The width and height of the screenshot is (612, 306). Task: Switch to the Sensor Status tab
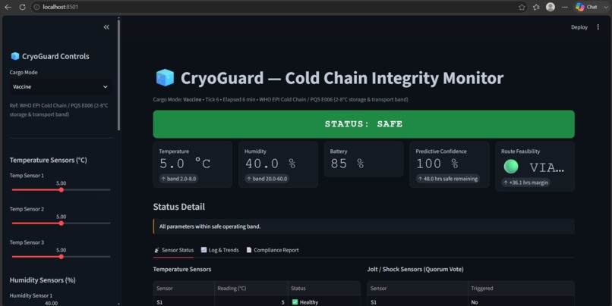174,250
